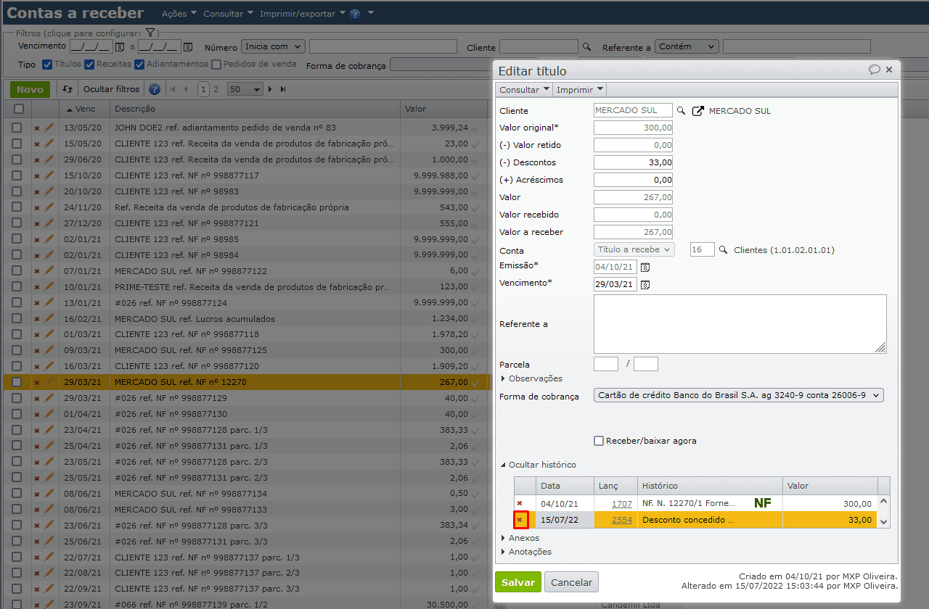Edit row PRIME-TESTE Receita da venda
The height and width of the screenshot is (609, 929).
[x=49, y=286]
